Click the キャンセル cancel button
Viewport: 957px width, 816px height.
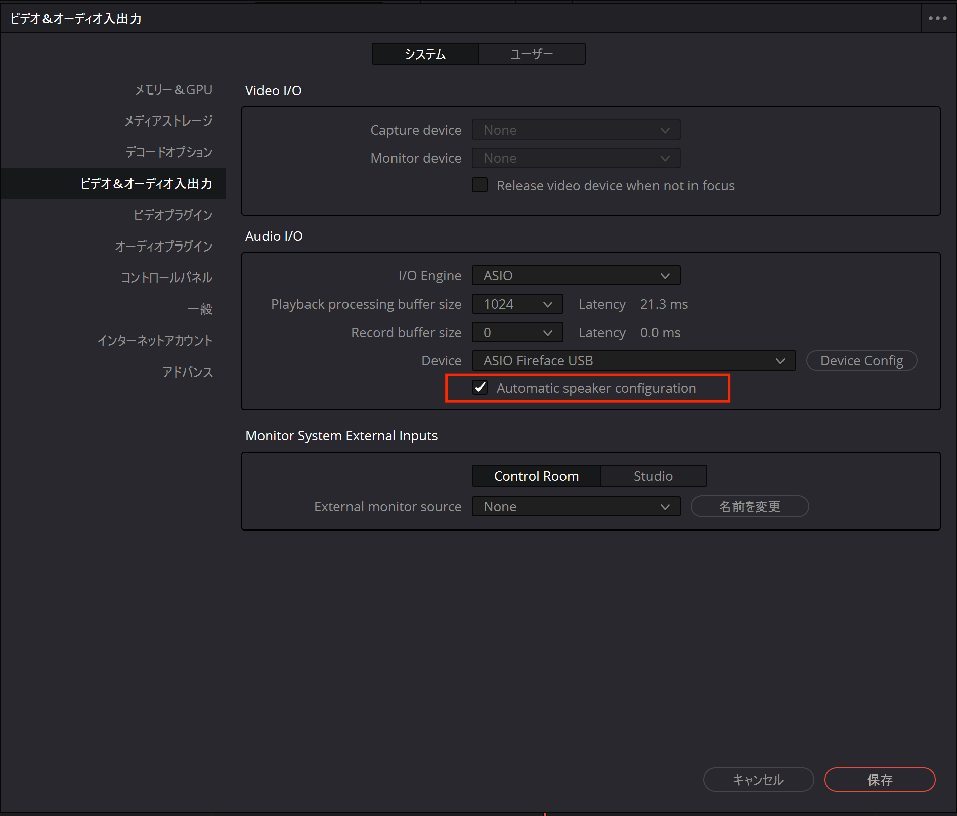758,780
